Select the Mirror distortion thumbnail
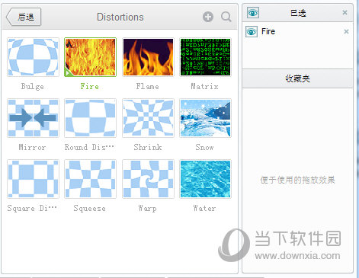This screenshot has width=359, height=278. [33, 118]
